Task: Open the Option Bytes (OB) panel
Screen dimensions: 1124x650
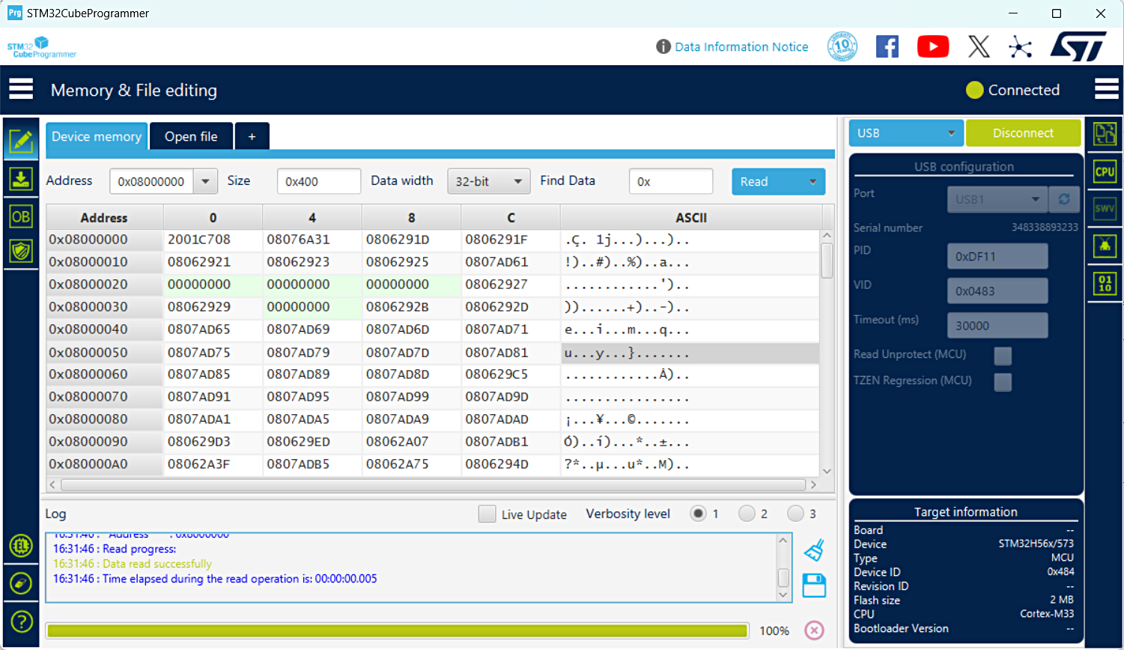Action: pos(20,217)
